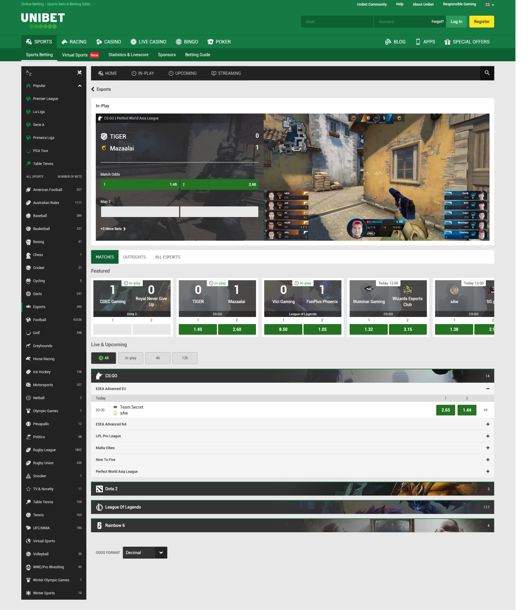Pick TIGER match odds 1.45 in In-Play panel
Screen dimensions: 532x610
tap(140, 185)
